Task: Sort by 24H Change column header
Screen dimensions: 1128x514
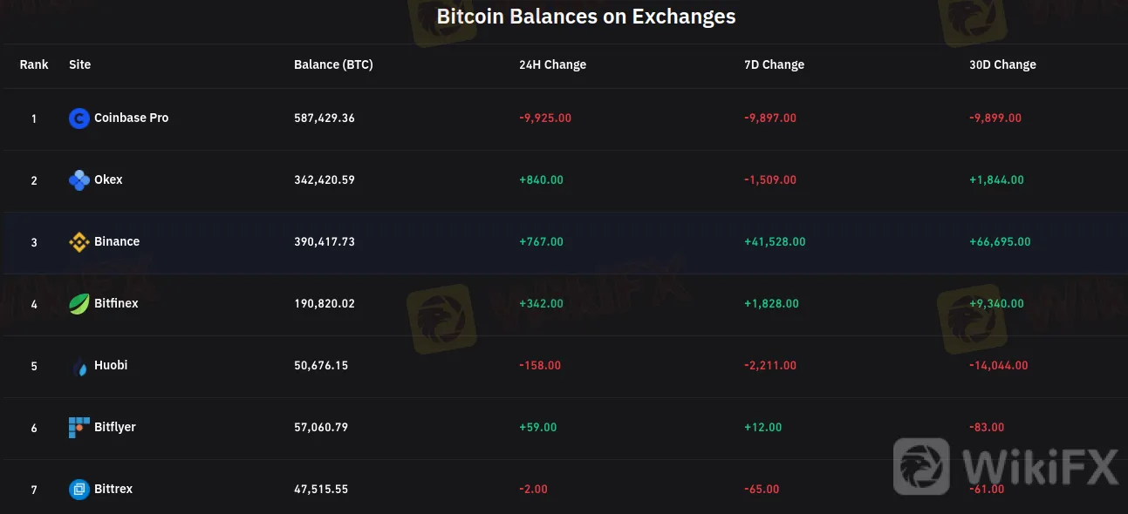Action: pos(552,64)
